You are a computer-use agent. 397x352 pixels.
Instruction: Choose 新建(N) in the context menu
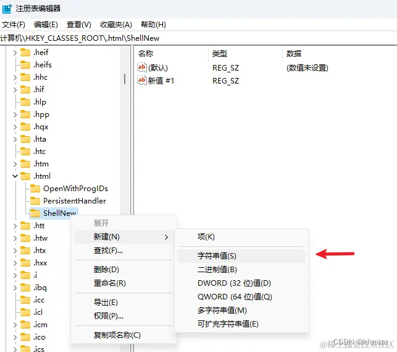click(x=124, y=237)
